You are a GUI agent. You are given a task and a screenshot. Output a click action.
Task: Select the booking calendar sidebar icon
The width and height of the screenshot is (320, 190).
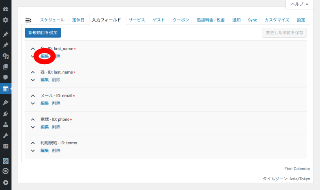tap(6, 89)
